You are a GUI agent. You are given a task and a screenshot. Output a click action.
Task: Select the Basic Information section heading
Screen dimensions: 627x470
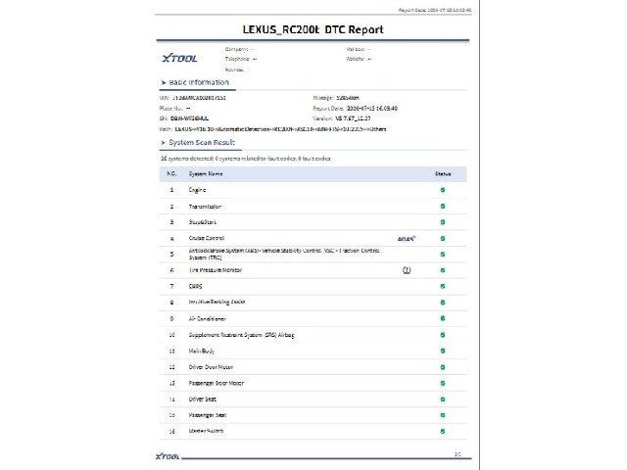click(199, 82)
